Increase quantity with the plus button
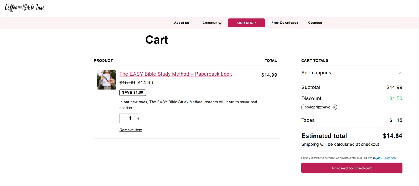The width and height of the screenshot is (419, 186). point(138,119)
